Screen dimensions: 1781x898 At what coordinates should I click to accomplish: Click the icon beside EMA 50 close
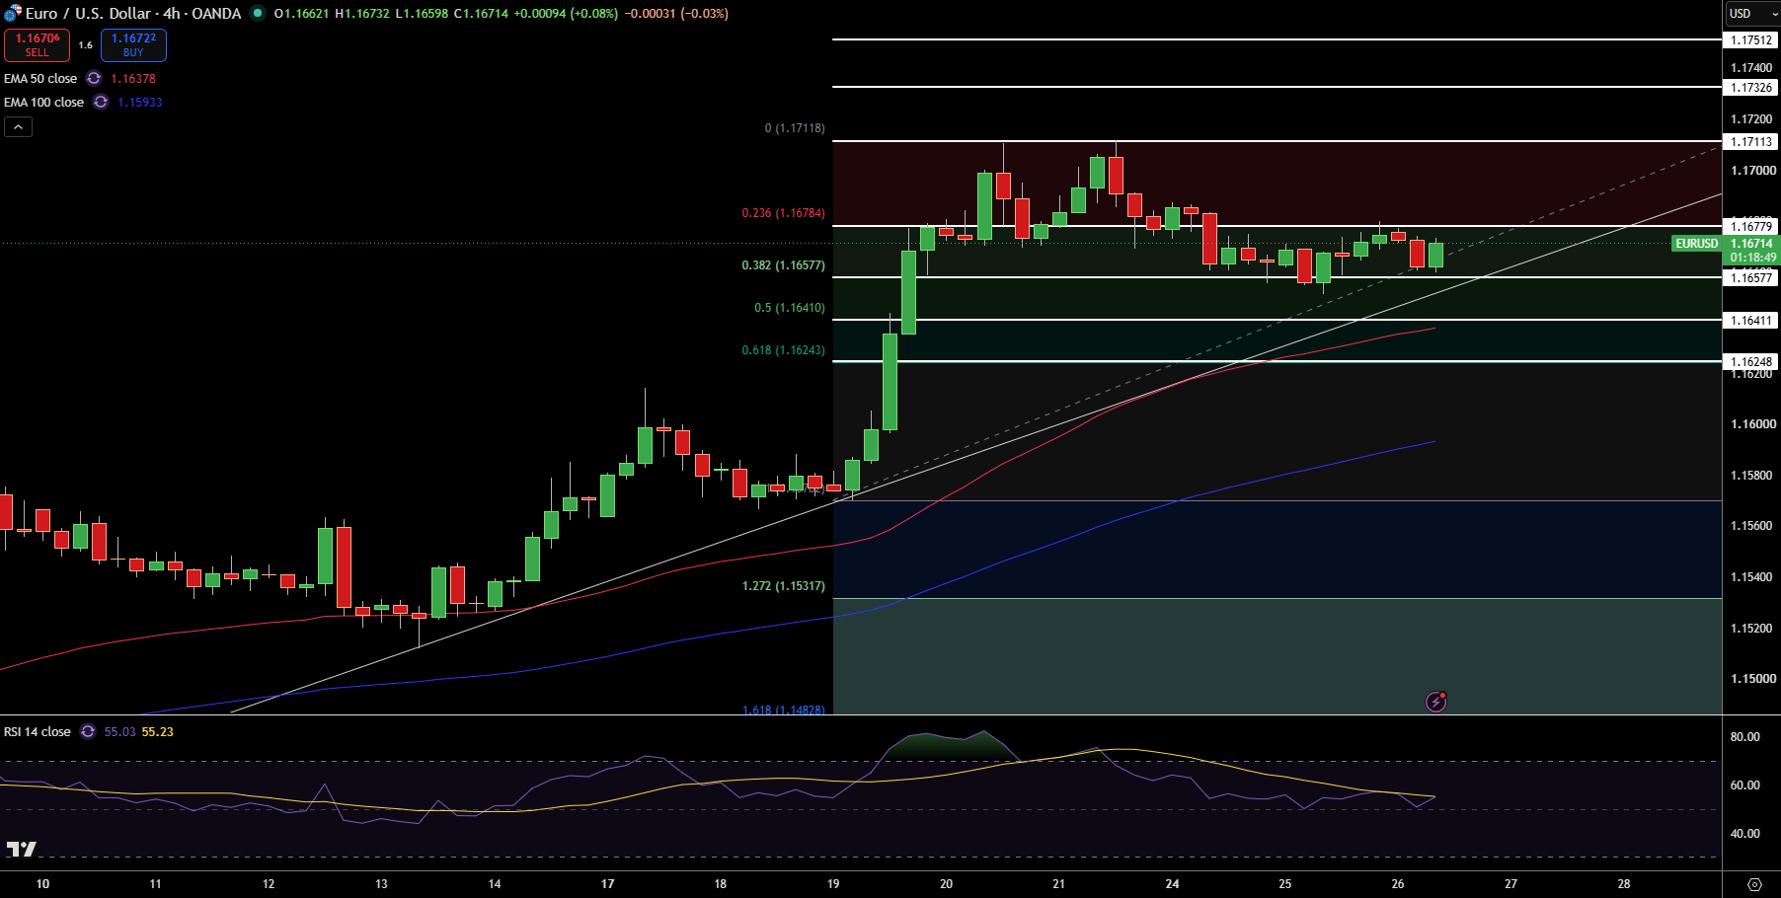(94, 78)
